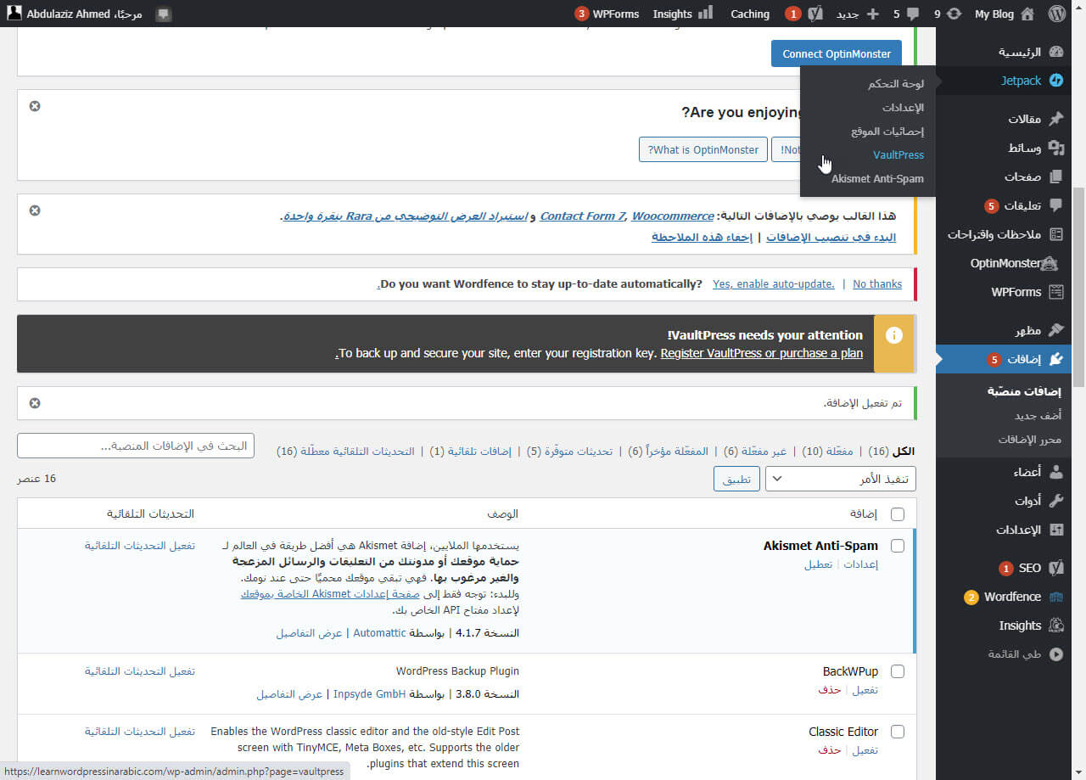The image size is (1086, 780).
Task: Open appearance brush icon مظهر
Action: pyautogui.click(x=1056, y=330)
